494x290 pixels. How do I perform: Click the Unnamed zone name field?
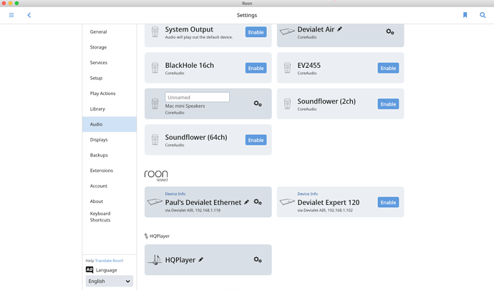point(197,97)
